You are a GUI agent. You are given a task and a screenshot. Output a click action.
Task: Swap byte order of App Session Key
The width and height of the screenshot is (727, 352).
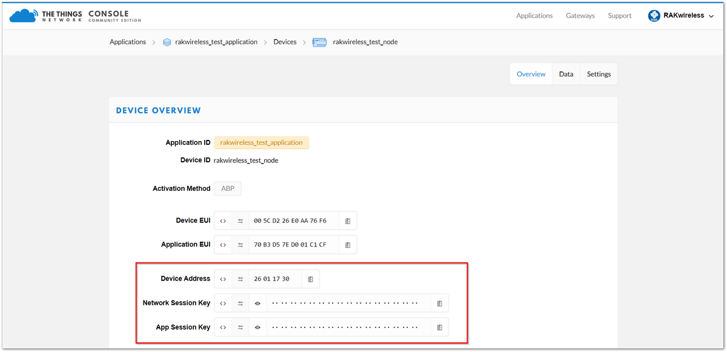[x=240, y=327]
